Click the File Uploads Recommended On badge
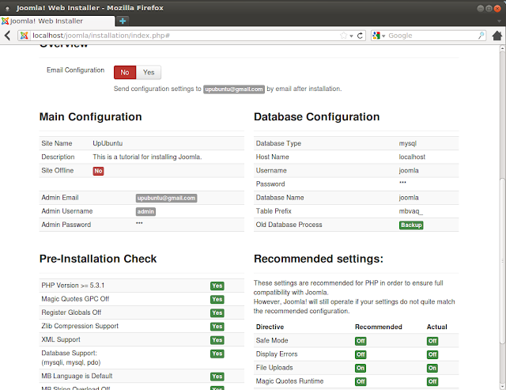The image size is (506, 390). 361,368
